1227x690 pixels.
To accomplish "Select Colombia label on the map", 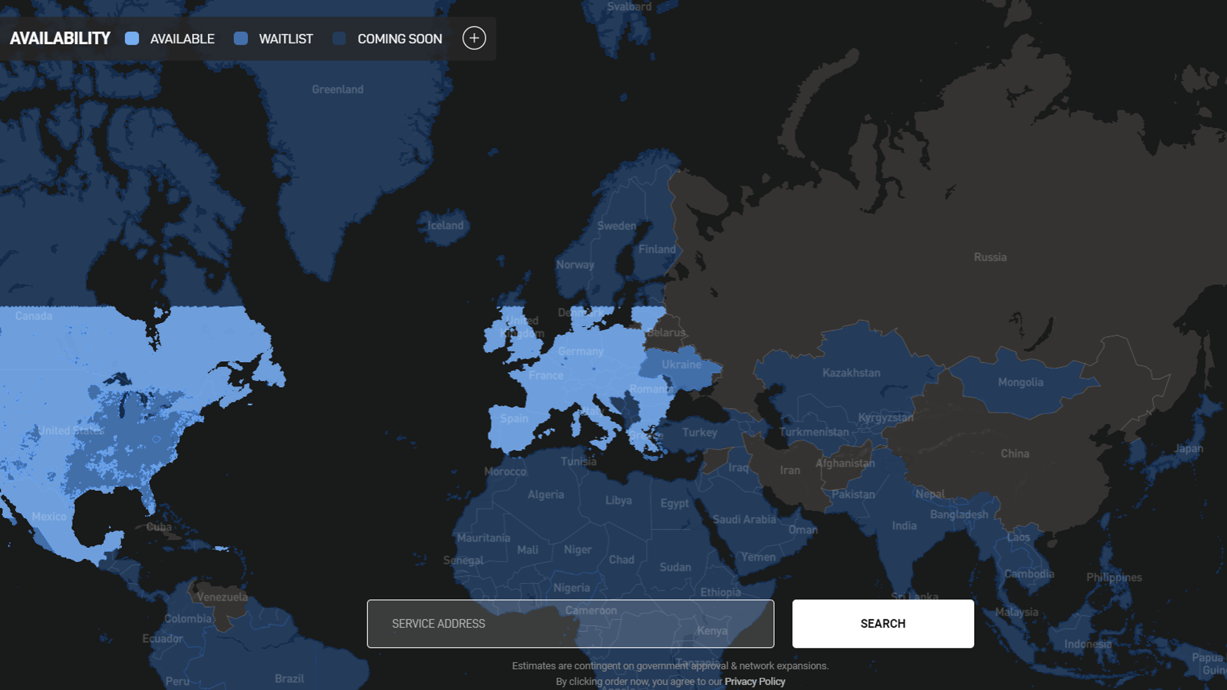I will pyautogui.click(x=188, y=618).
